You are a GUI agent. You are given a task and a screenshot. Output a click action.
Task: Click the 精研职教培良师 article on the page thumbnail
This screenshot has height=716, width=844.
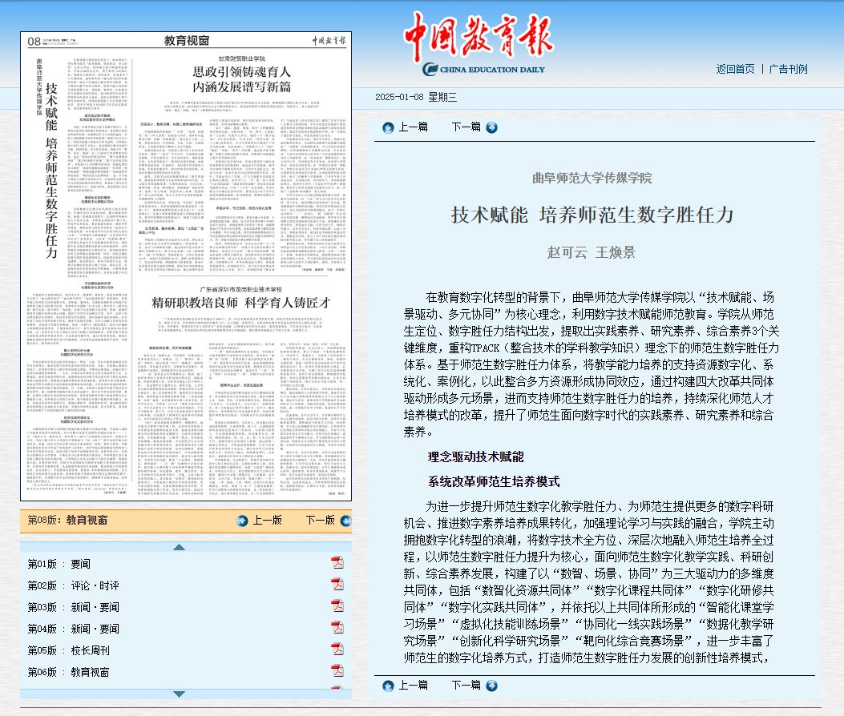tap(240, 301)
